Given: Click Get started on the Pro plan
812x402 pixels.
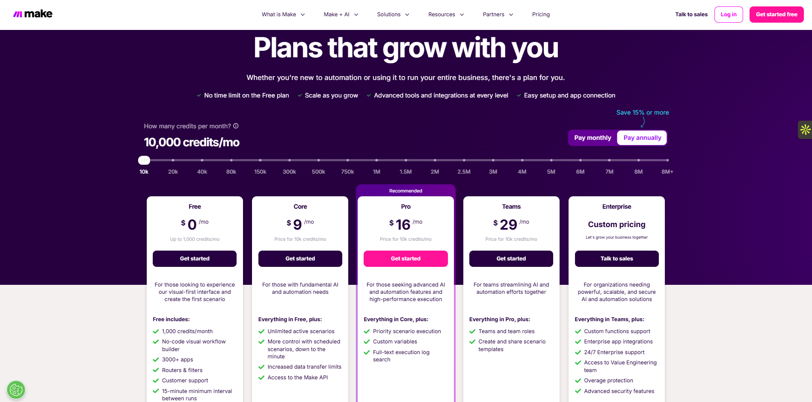Looking at the screenshot, I should point(405,258).
